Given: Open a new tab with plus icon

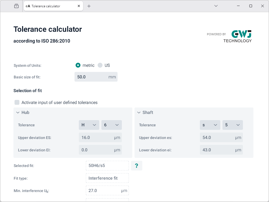Looking at the screenshot, I should click(89, 6).
